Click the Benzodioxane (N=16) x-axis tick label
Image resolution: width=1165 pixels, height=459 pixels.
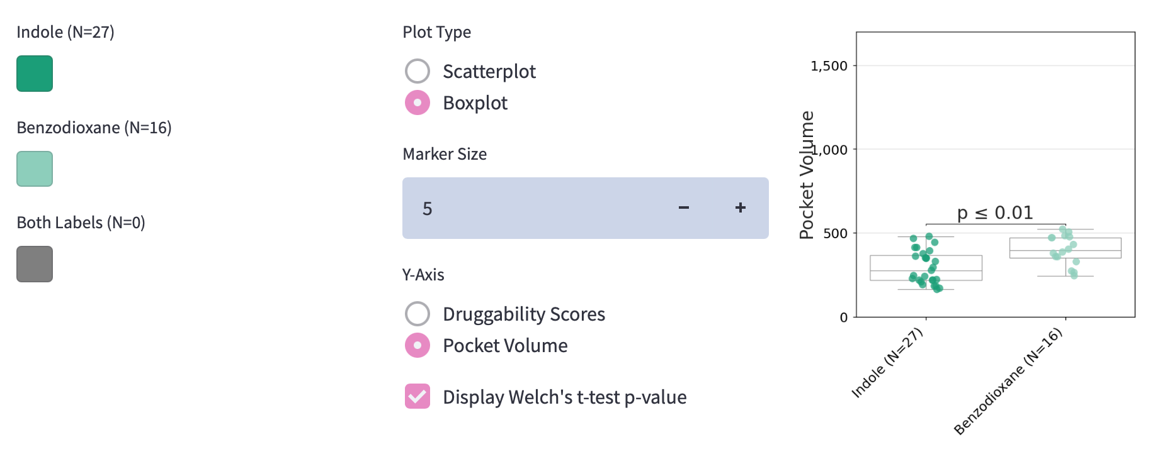coord(1008,382)
